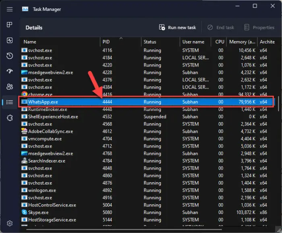
Task: Open Task Manager settings gear
Action: (x=10, y=223)
